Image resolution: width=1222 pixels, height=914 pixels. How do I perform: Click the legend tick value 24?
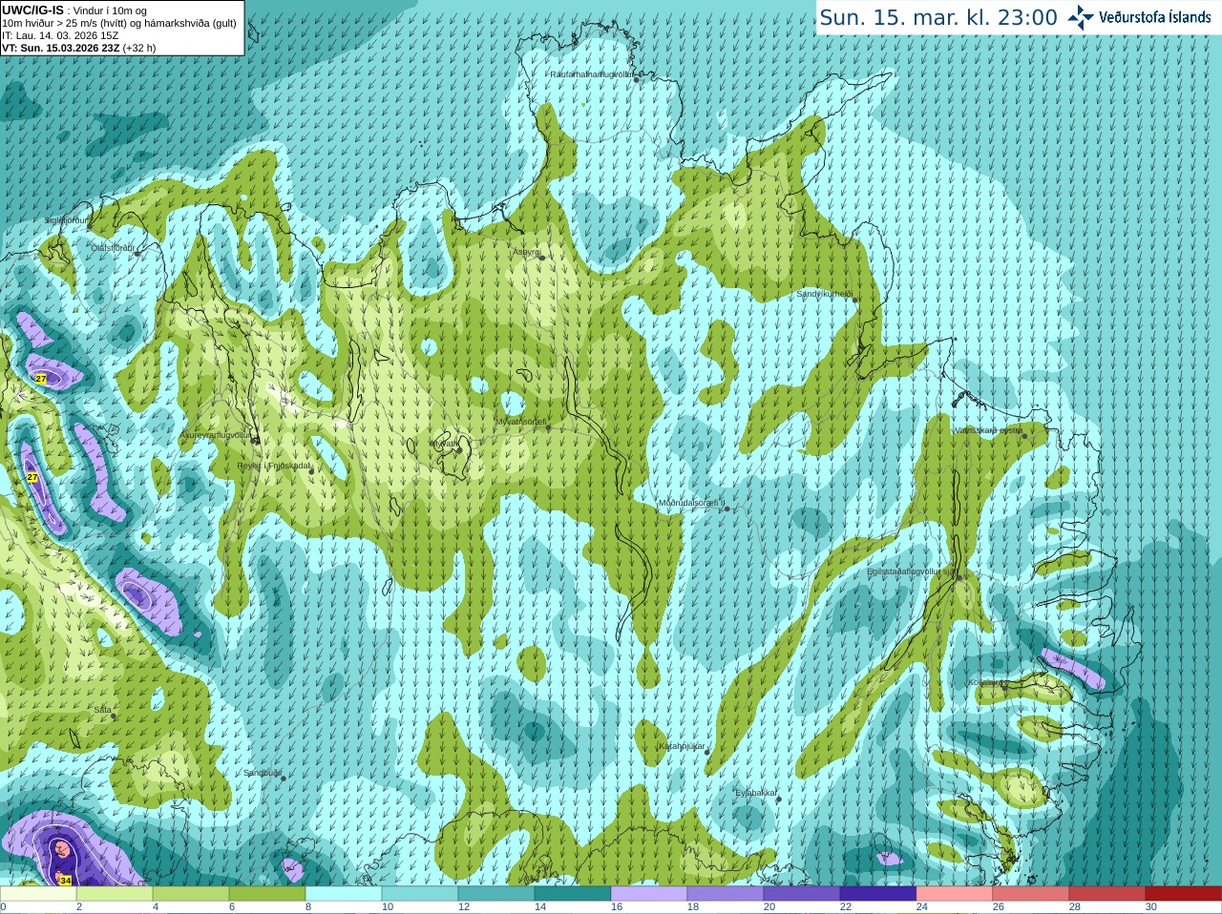pos(922,907)
